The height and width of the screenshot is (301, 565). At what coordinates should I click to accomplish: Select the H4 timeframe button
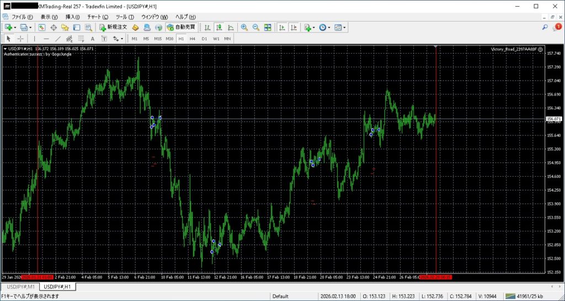point(193,39)
